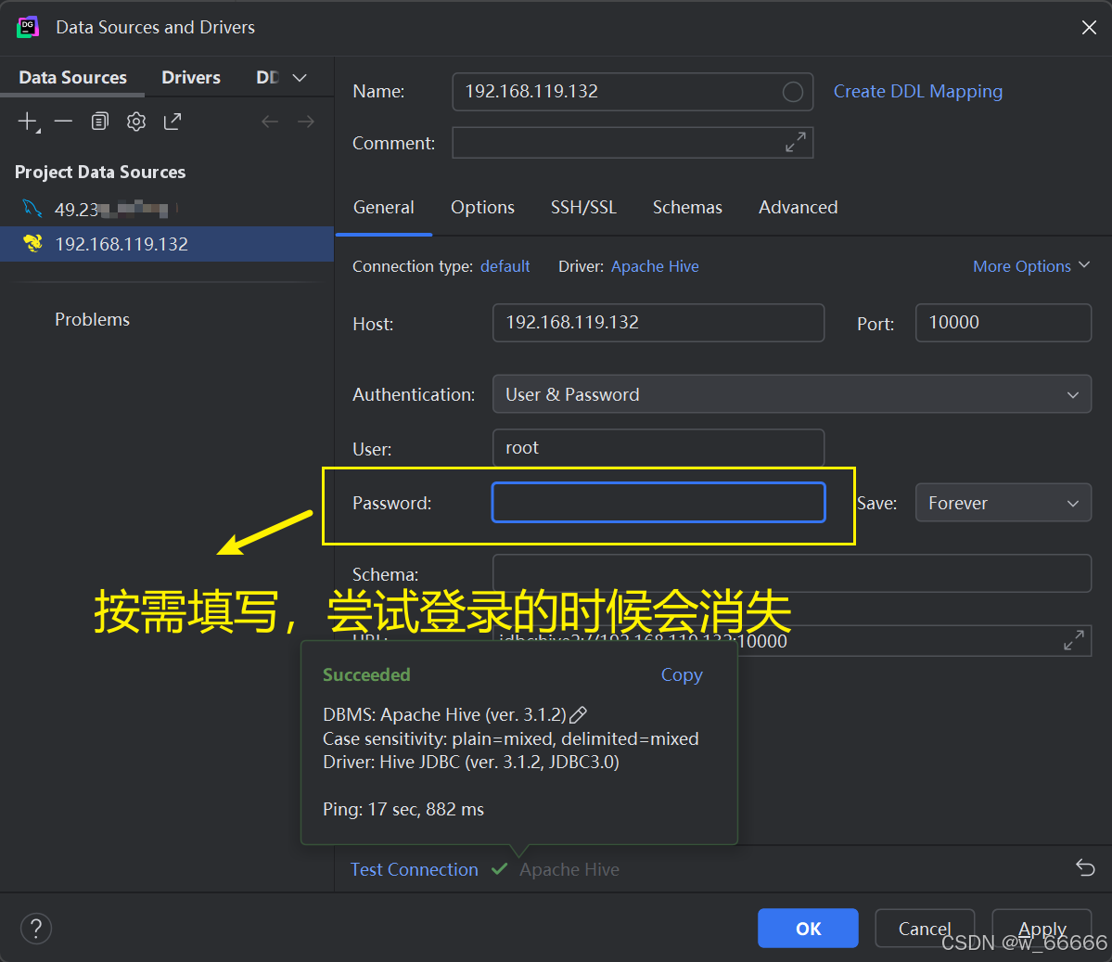Focus the Port input field
The image size is (1112, 962).
point(1003,323)
